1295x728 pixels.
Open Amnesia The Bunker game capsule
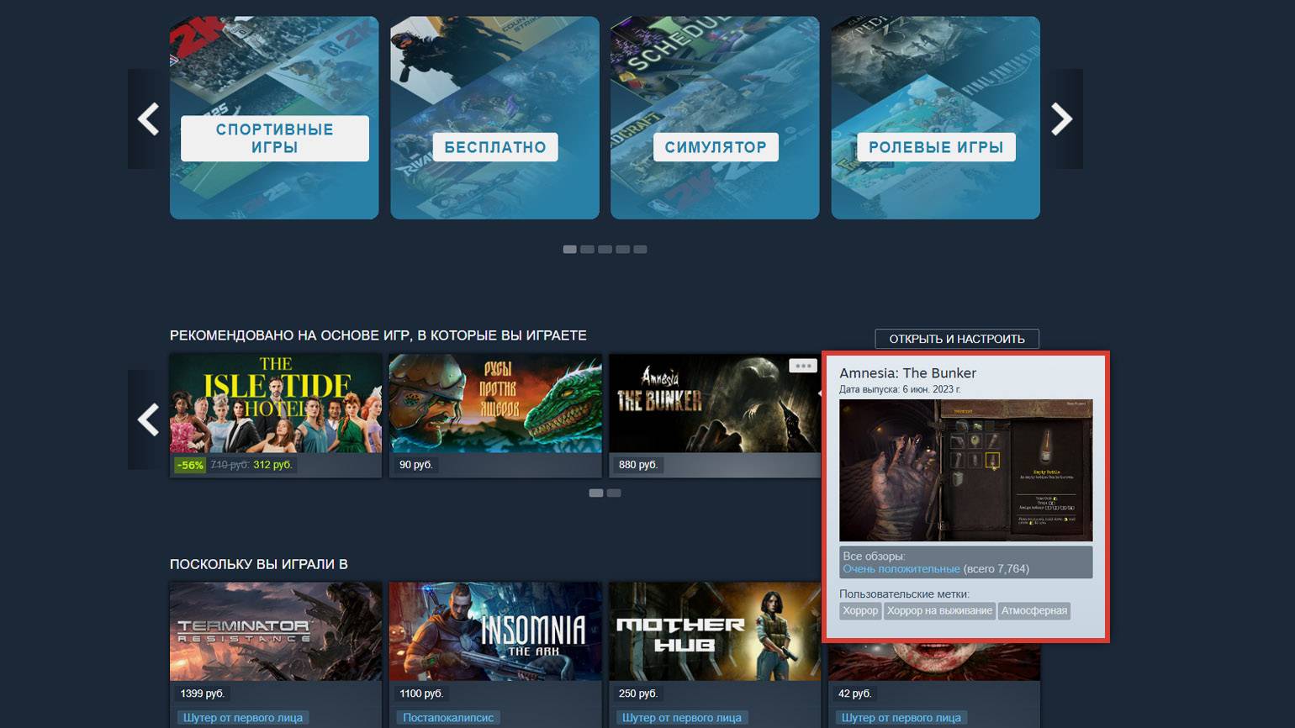pyautogui.click(x=715, y=404)
